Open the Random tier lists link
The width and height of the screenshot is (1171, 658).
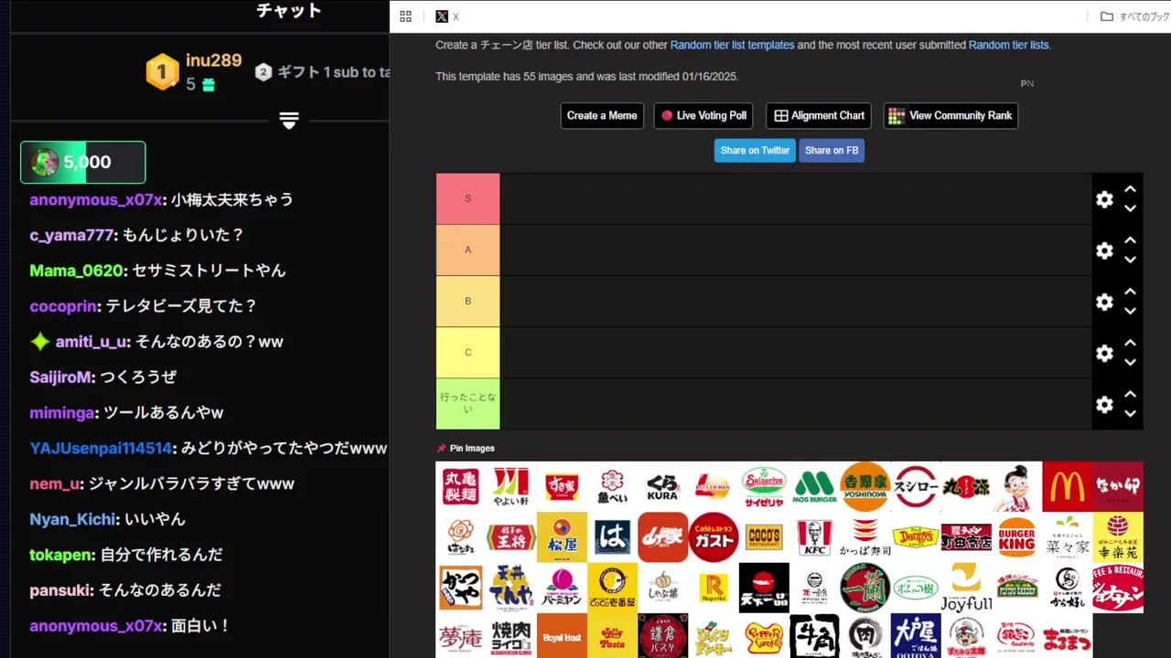tap(1008, 45)
